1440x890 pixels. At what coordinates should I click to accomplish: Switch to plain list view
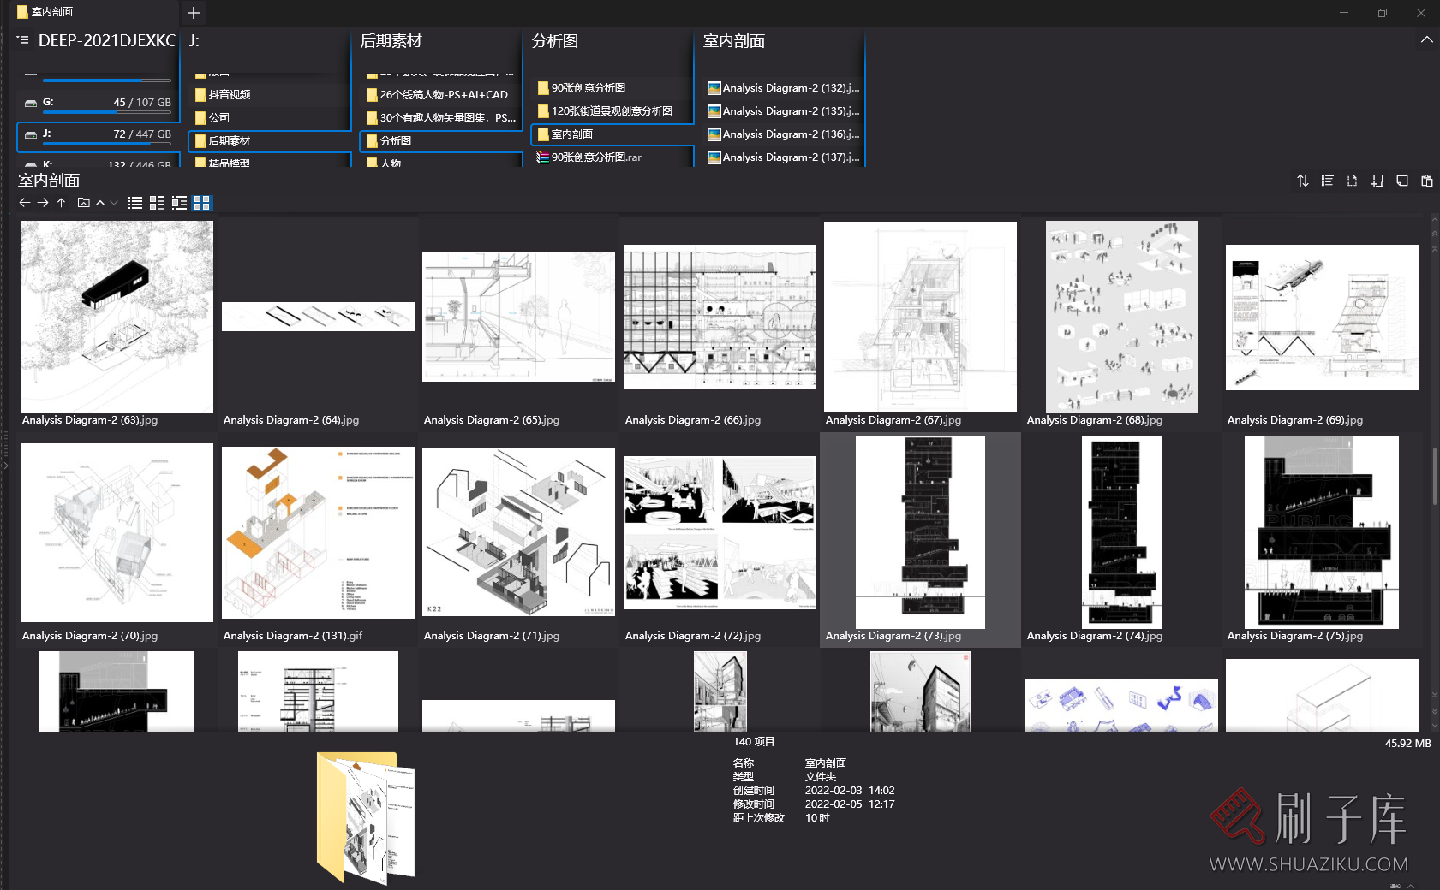tap(135, 203)
